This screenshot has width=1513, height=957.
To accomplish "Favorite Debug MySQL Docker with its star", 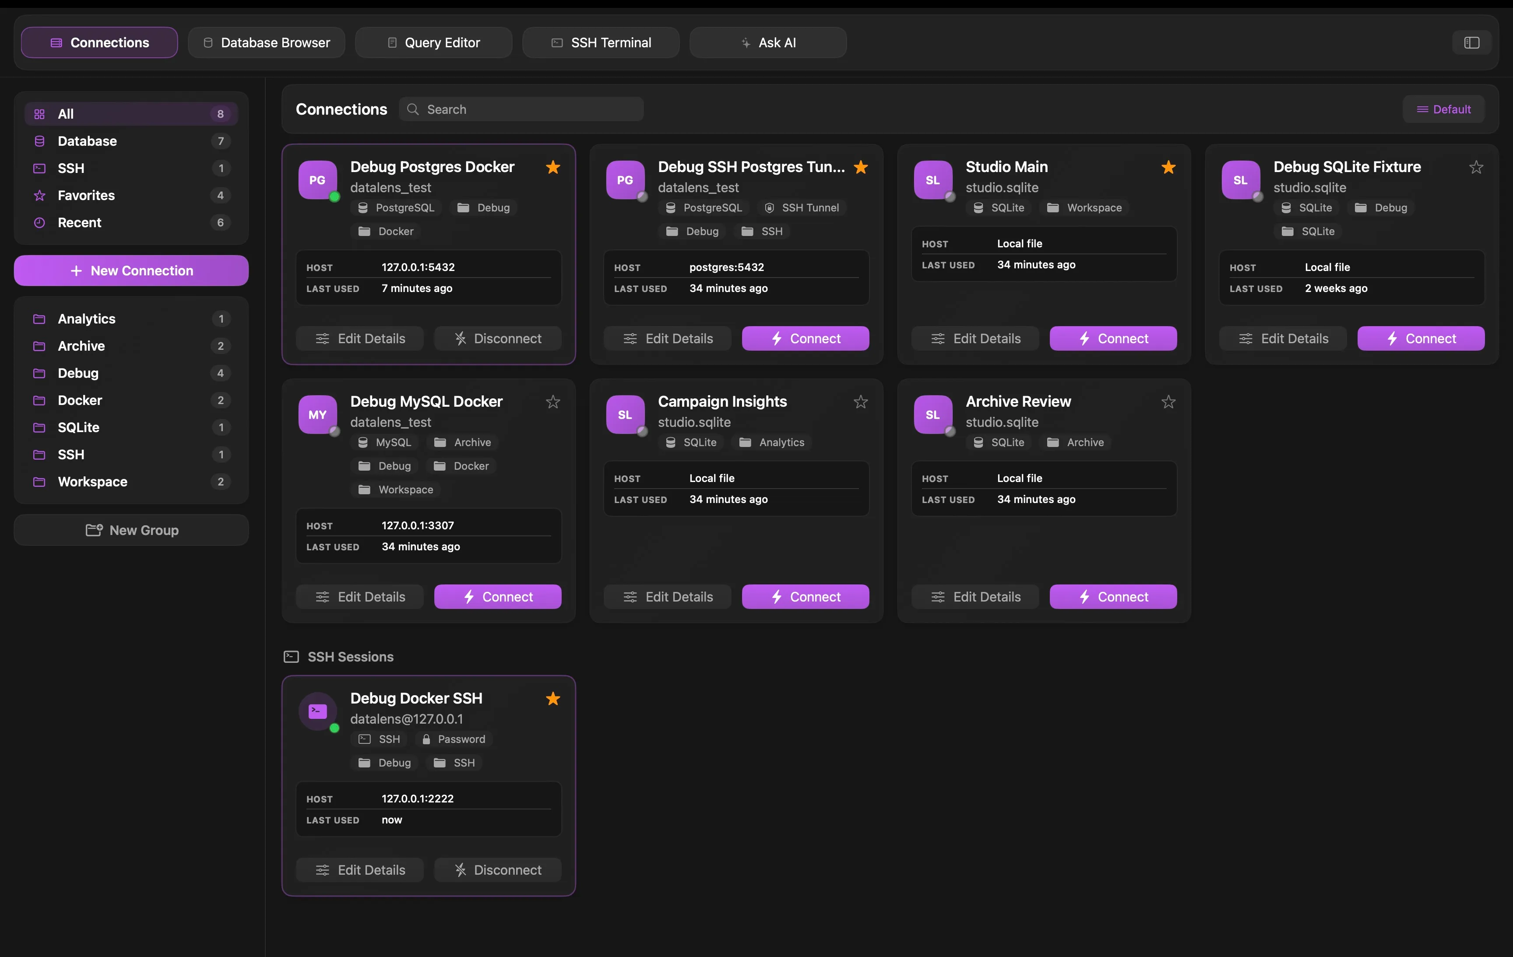I will click(x=553, y=402).
